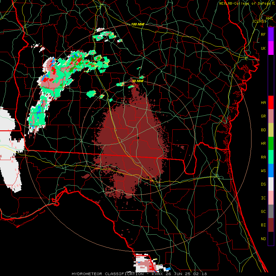Click the HYDROMETEOR CLASSIFICATION caption text
The image size is (276, 276).
[108, 274]
